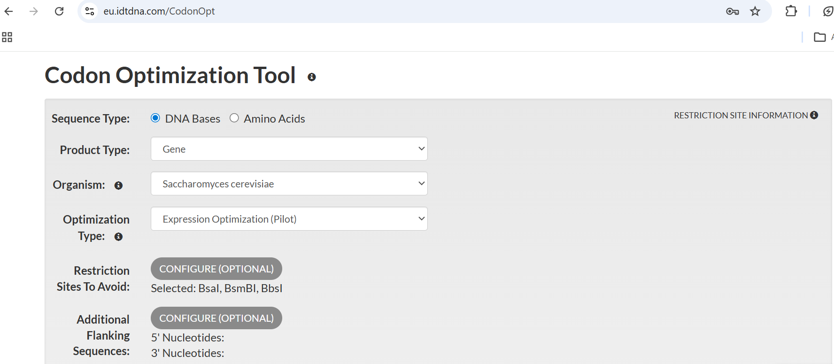
Task: Open the Optimization Type dropdown
Action: (x=289, y=219)
